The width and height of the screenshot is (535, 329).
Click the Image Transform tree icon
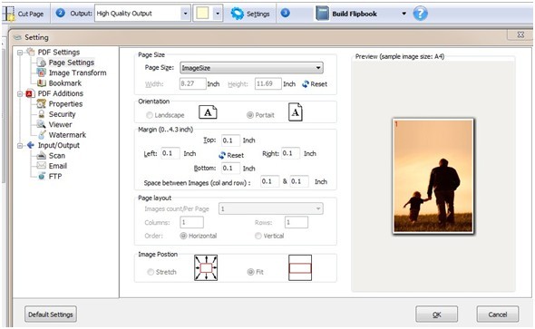[42, 73]
